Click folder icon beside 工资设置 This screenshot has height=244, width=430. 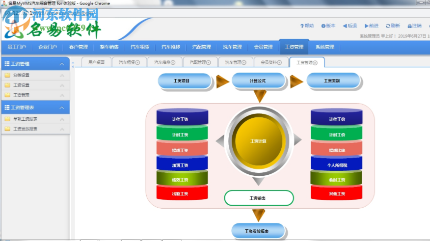(8, 85)
